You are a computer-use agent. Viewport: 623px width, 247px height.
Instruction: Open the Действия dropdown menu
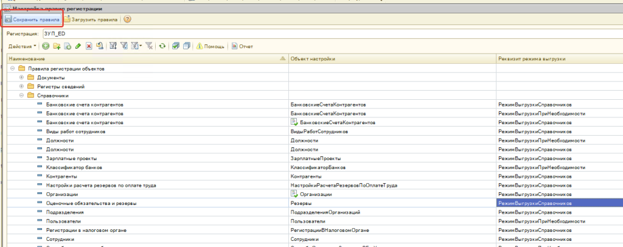pyautogui.click(x=21, y=46)
